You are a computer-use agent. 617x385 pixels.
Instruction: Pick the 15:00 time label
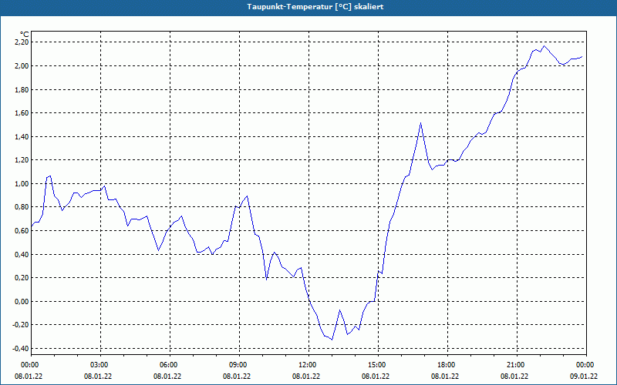coord(378,365)
